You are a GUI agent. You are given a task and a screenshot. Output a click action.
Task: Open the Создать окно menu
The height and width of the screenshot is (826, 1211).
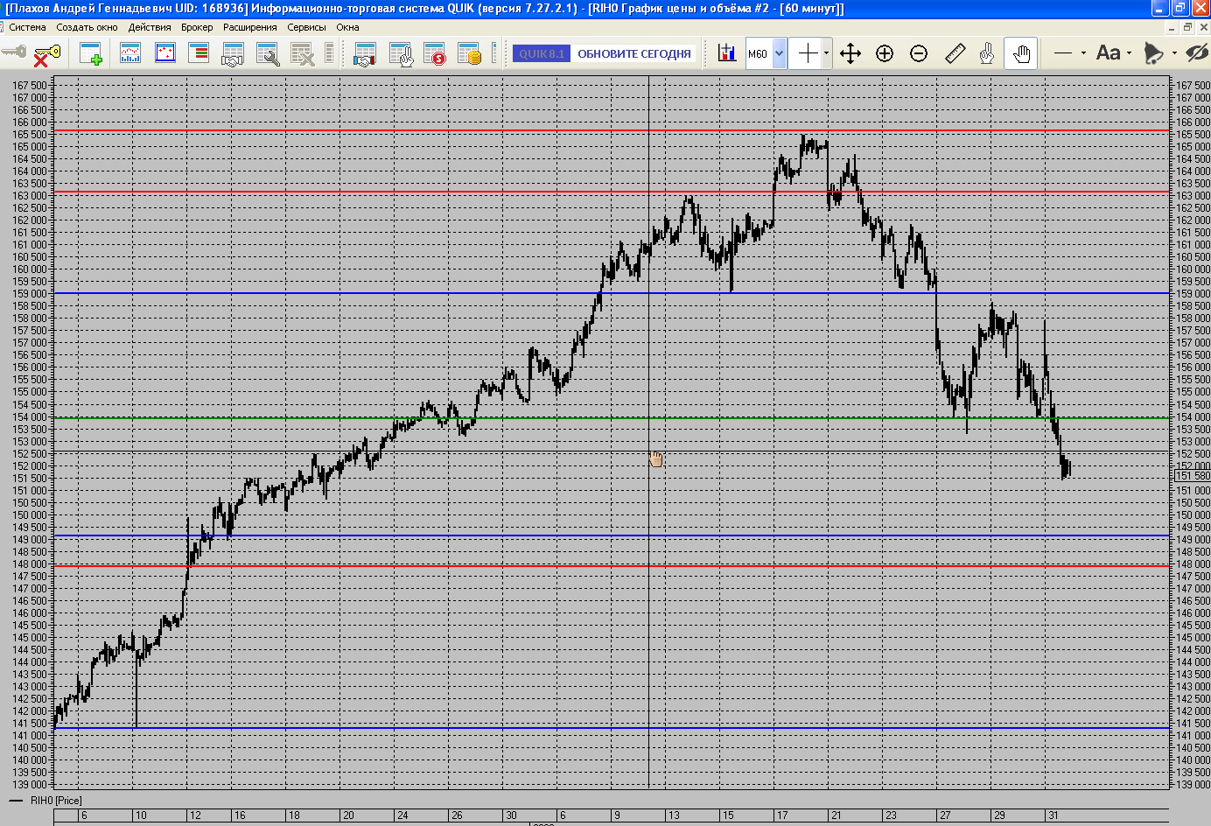(87, 27)
